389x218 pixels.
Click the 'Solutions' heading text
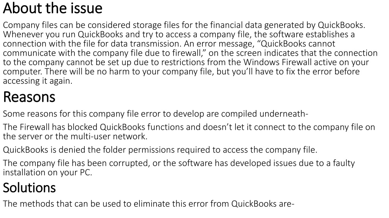(29, 188)
